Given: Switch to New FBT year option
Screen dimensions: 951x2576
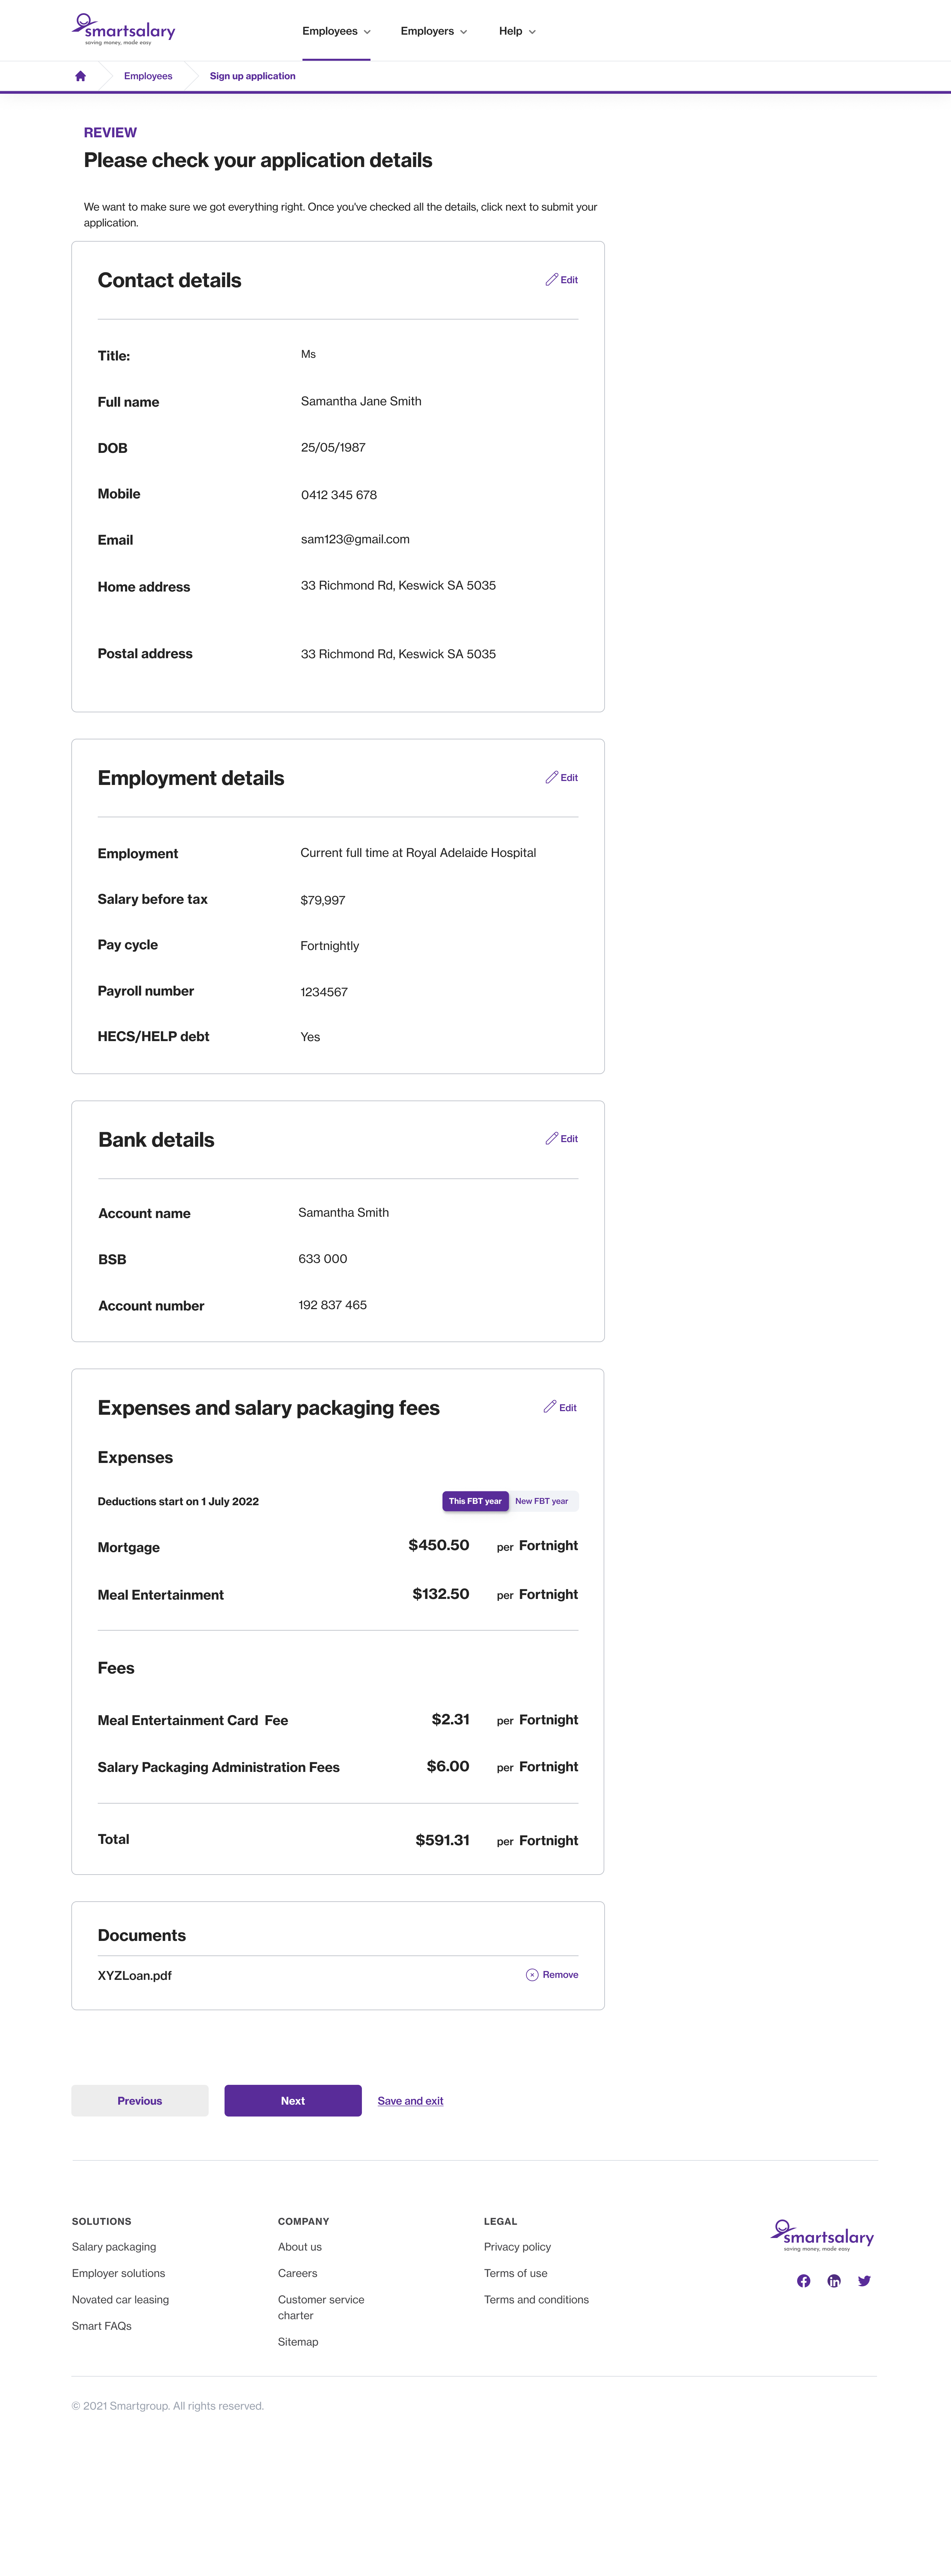Looking at the screenshot, I should pyautogui.click(x=542, y=1501).
